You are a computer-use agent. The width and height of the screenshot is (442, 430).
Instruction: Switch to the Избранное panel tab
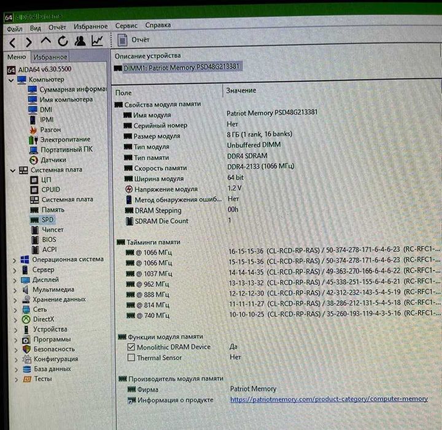point(50,57)
